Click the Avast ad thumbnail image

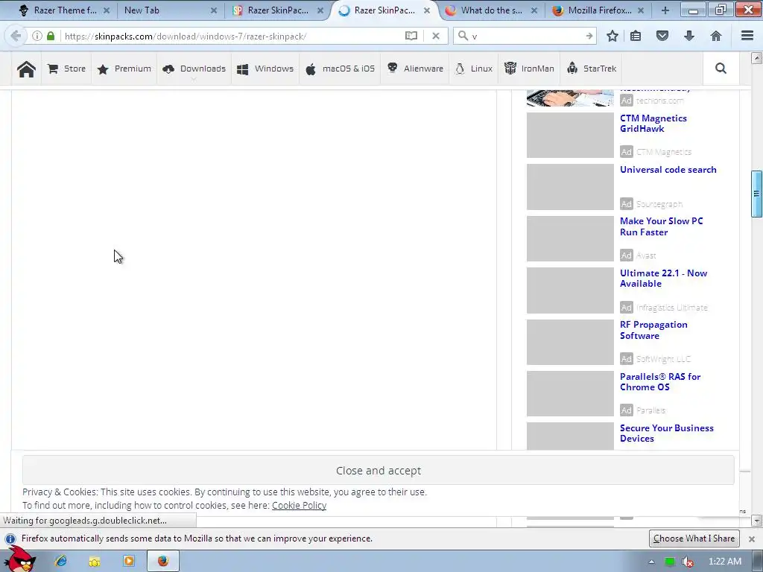[x=570, y=239]
